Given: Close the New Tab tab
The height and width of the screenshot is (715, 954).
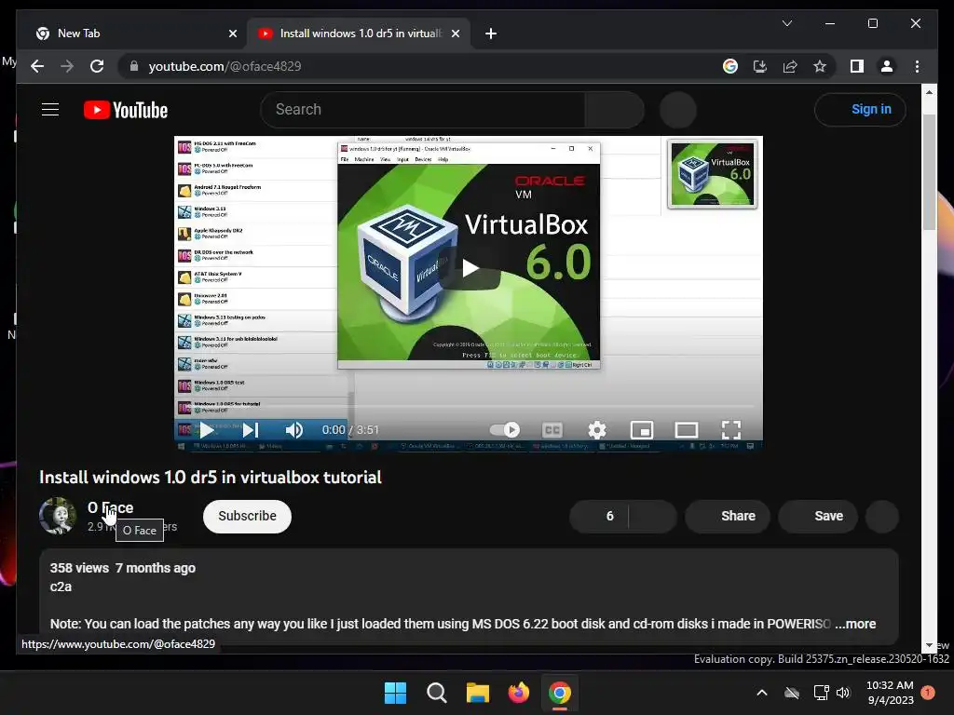Looking at the screenshot, I should click(x=232, y=34).
